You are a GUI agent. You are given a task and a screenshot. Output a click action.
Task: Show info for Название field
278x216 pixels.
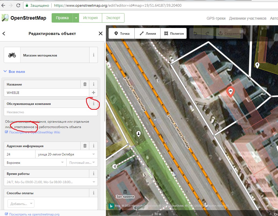click(94, 84)
